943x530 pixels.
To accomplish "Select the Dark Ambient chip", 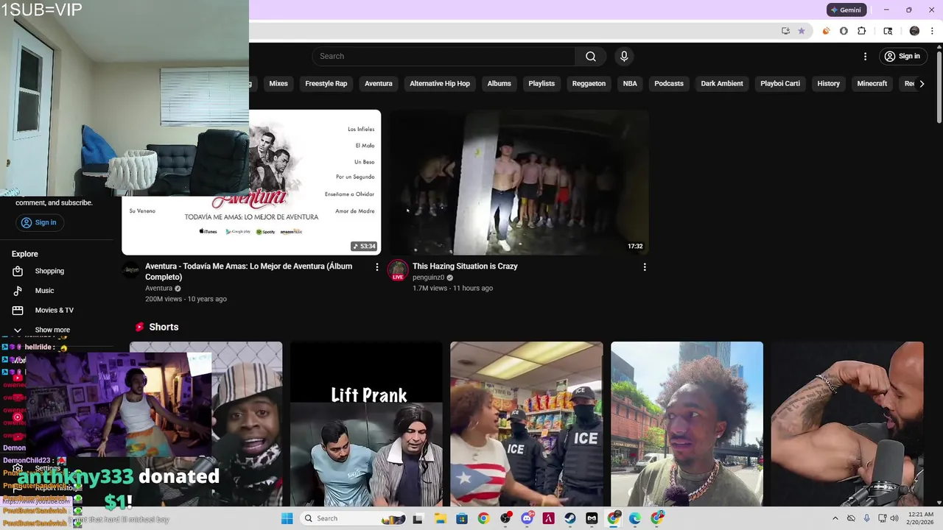I will tap(722, 84).
